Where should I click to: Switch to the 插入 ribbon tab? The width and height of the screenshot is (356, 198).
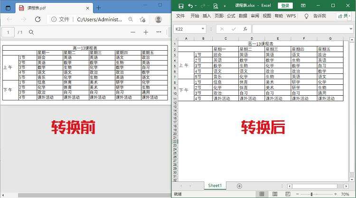tap(206, 16)
